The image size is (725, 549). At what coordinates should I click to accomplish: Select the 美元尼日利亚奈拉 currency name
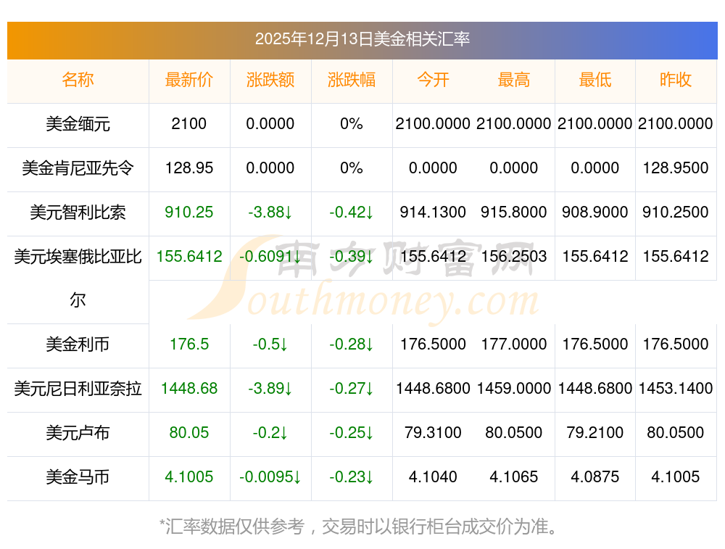78,389
